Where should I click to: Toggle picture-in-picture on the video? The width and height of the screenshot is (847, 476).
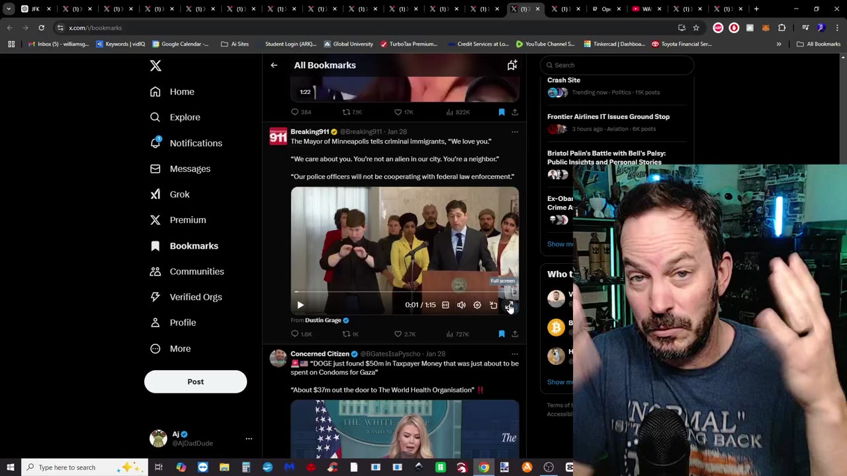493,305
